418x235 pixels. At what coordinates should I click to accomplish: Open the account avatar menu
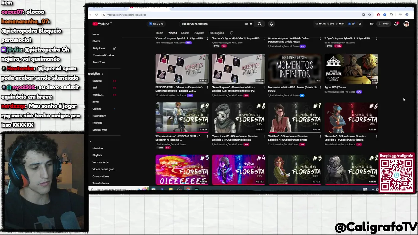coord(406,24)
